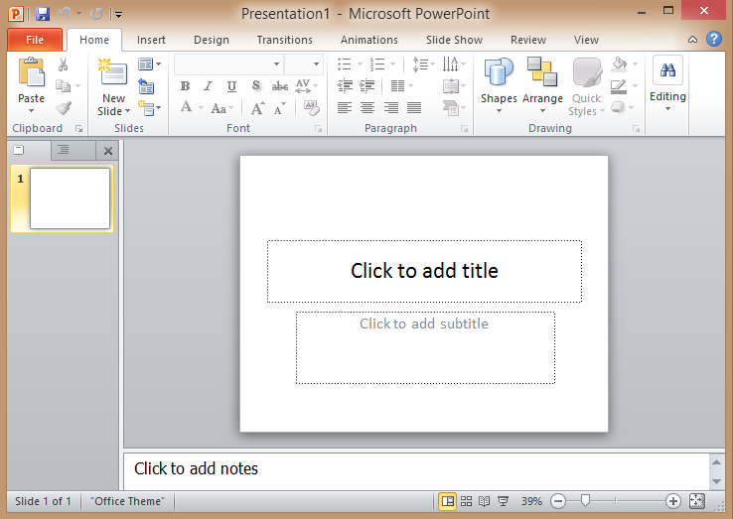Viewport: 733px width, 519px height.
Task: Minimize the ribbon with caret icon
Action: pyautogui.click(x=693, y=40)
